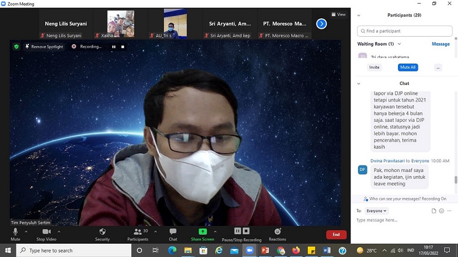Screen dimensions: 458x257
Task: Click the Chat icon in meeting toolbar
Action: click(x=173, y=234)
